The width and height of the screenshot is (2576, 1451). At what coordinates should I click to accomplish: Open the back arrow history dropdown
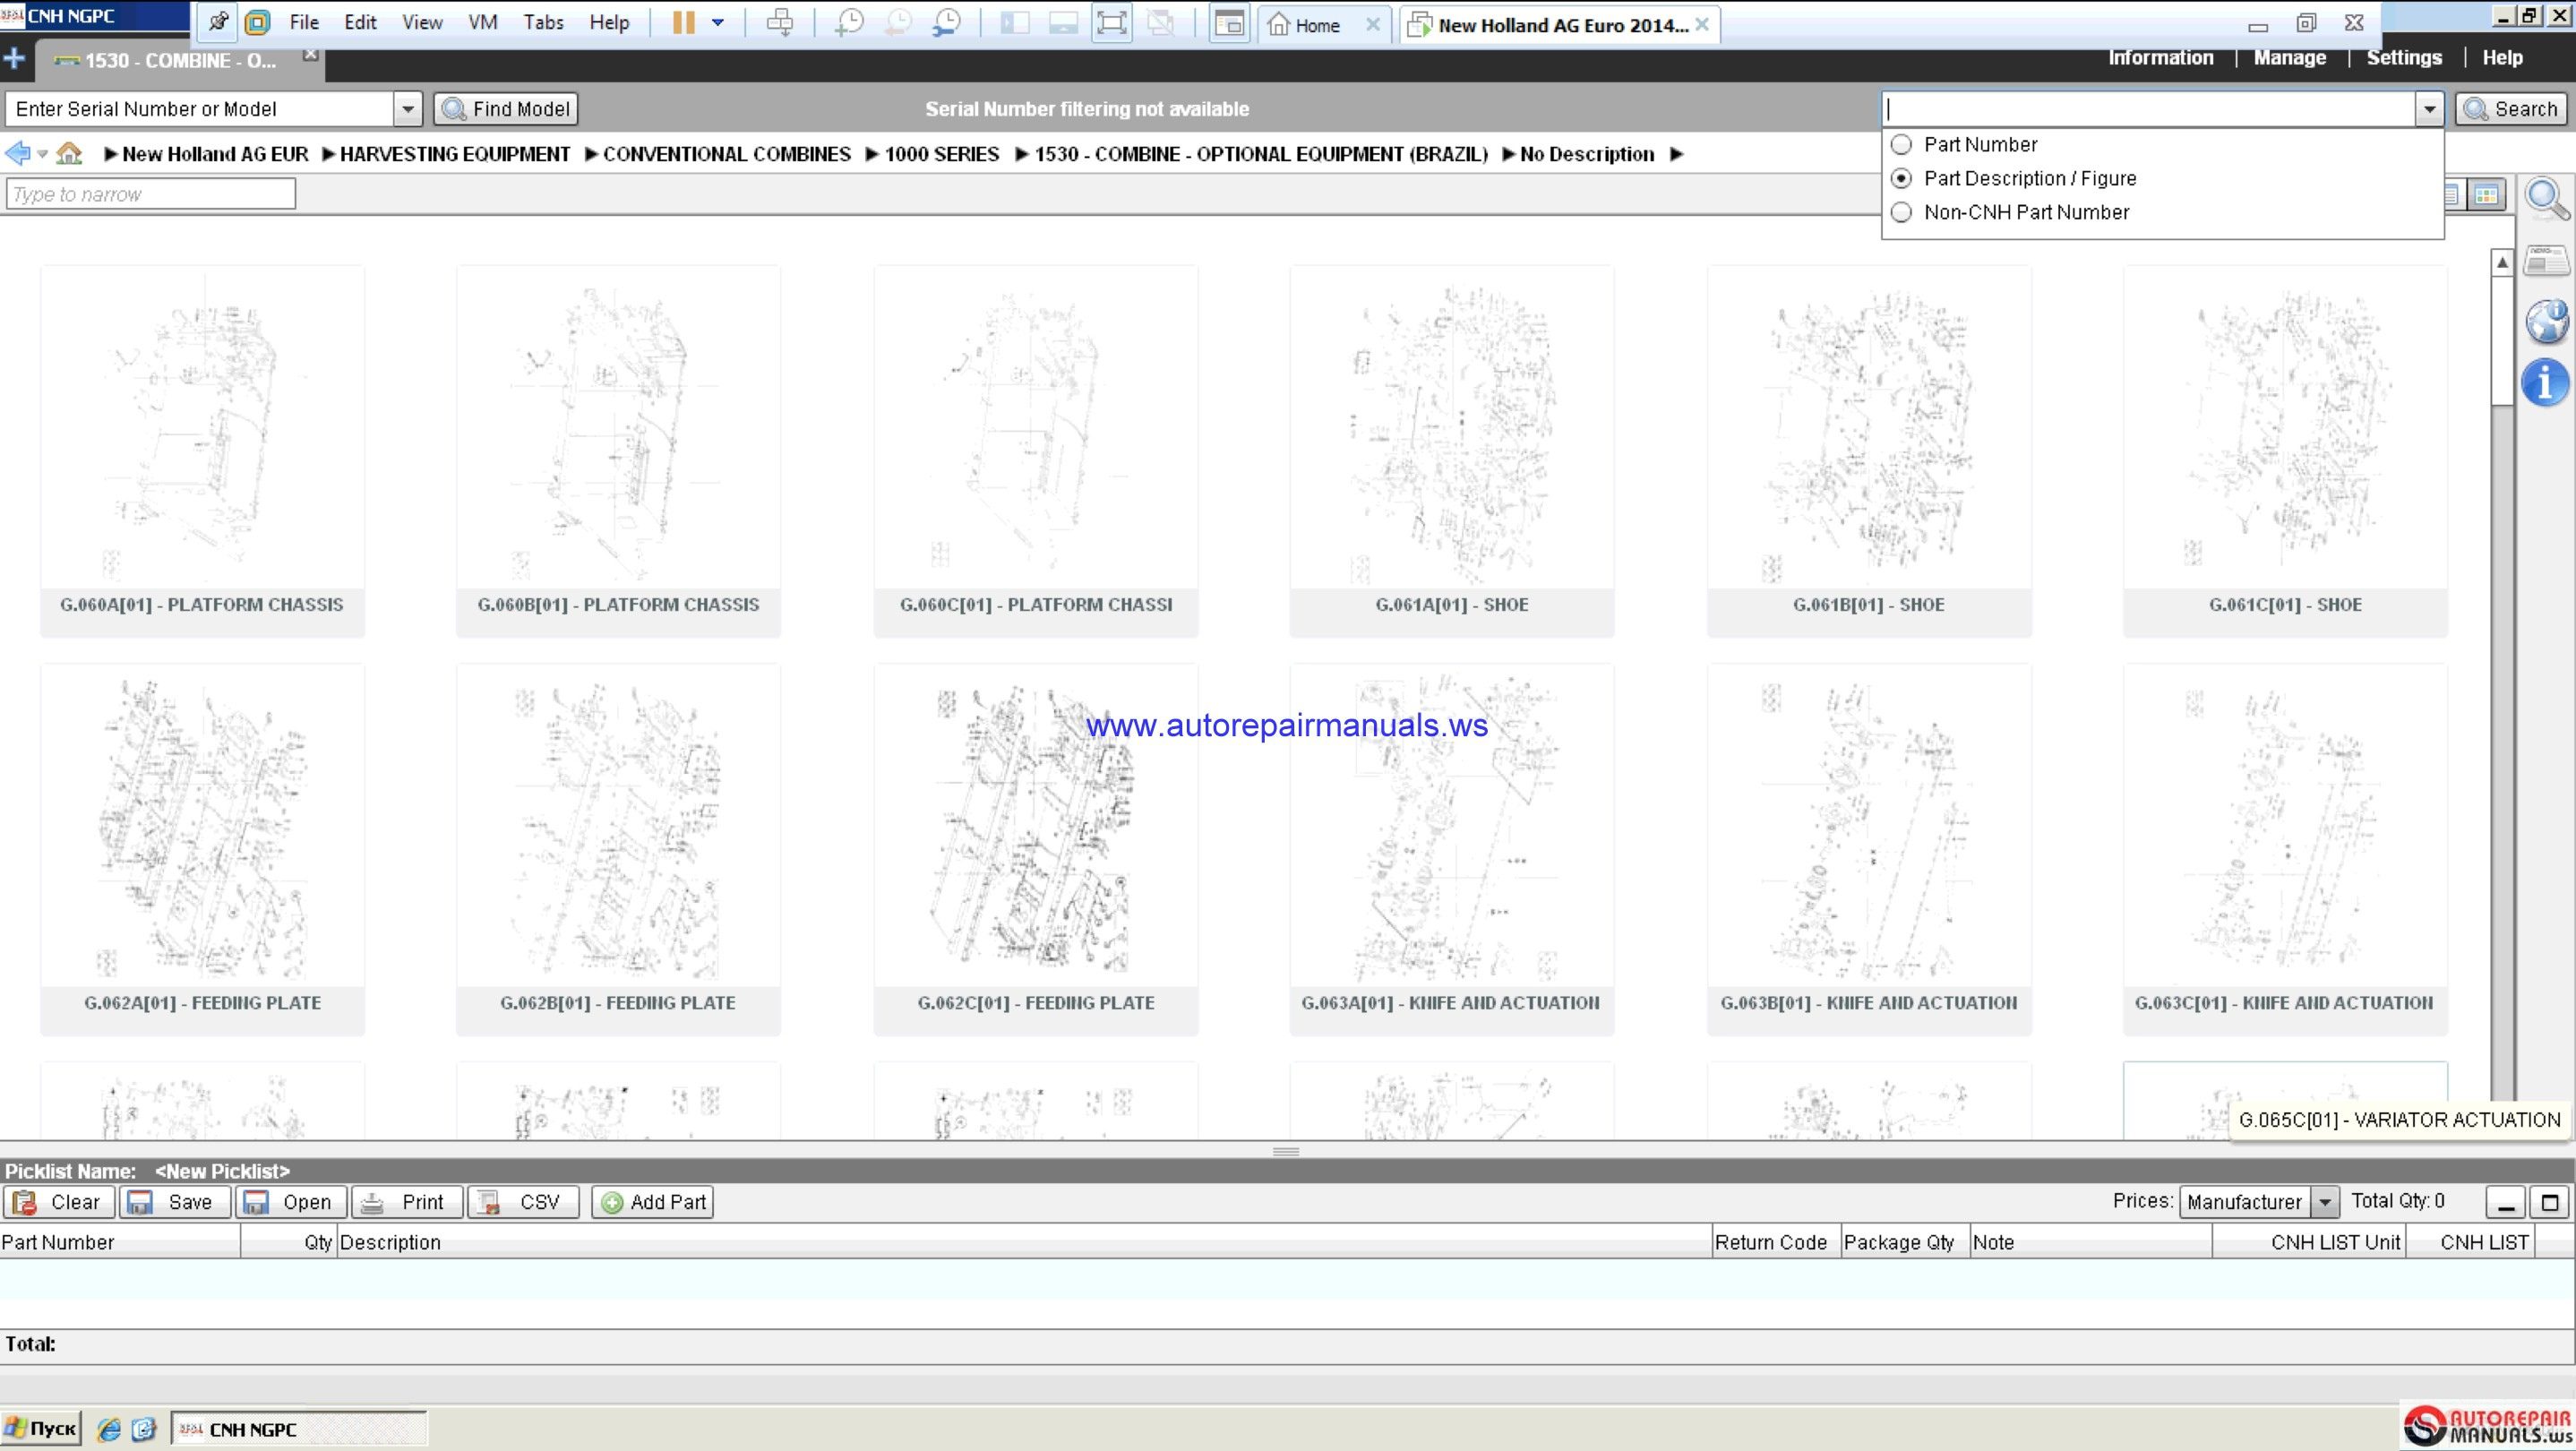(42, 154)
